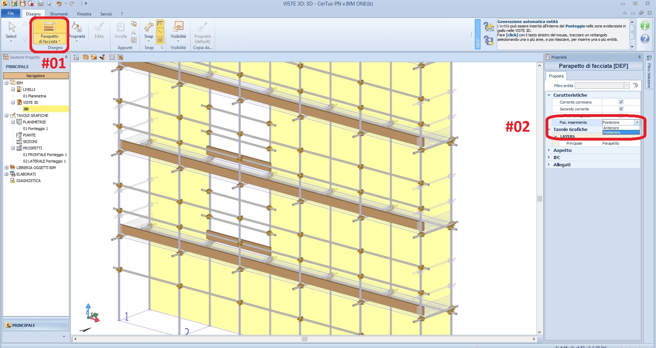This screenshot has height=348, width=656.
Task: Open the Pos. inserimento dropdown arrow
Action: pyautogui.click(x=637, y=122)
